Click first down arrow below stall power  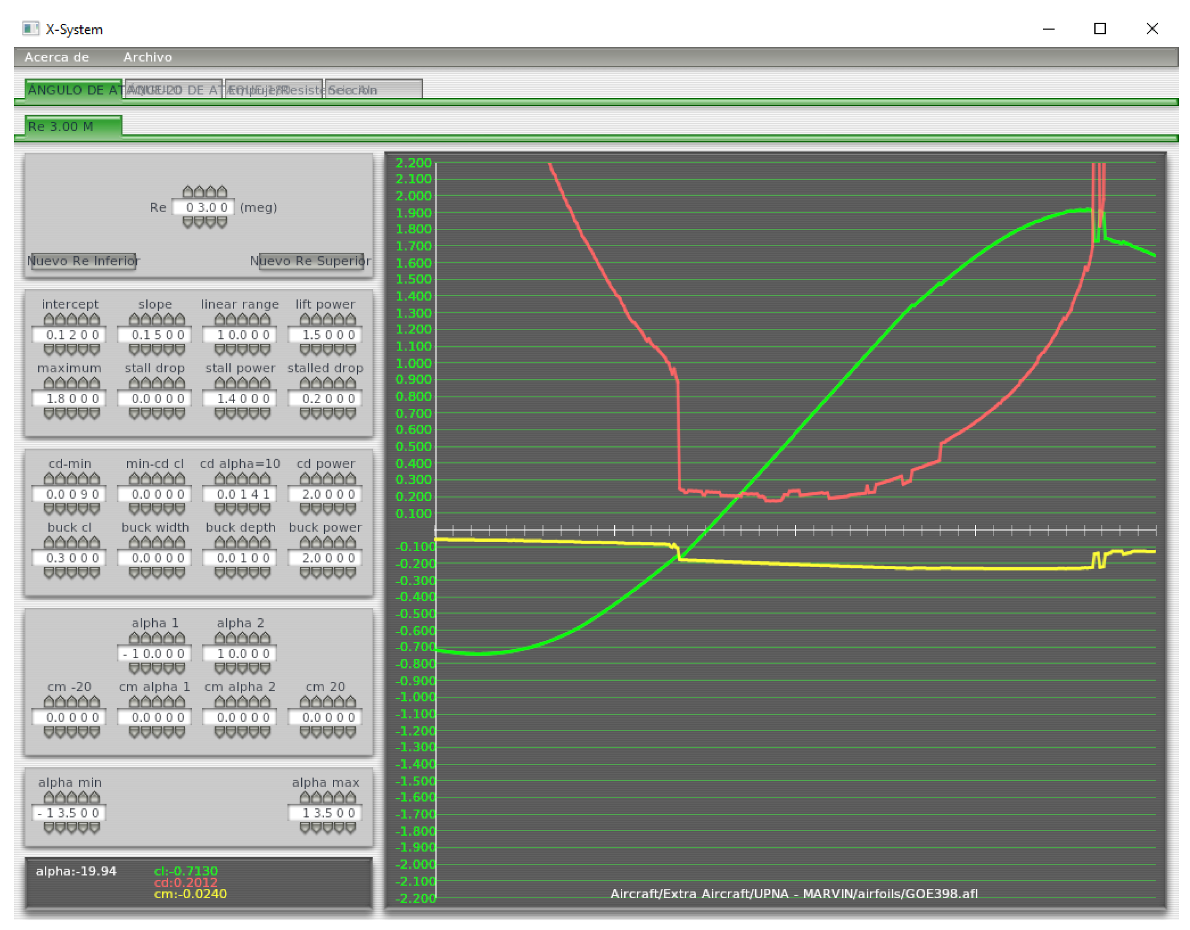(220, 413)
